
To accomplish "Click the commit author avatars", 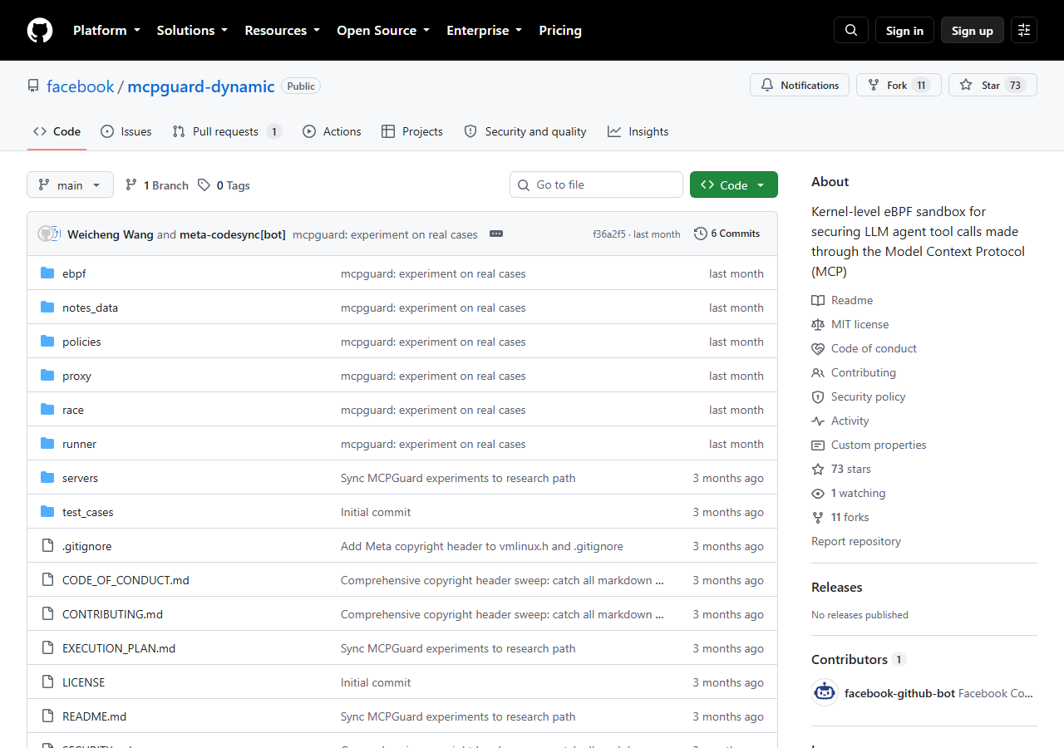I will coord(49,234).
